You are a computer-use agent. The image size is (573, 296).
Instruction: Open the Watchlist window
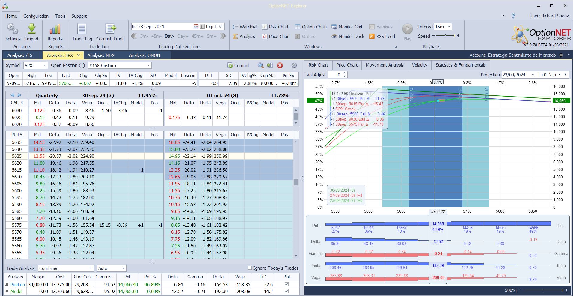(x=245, y=27)
